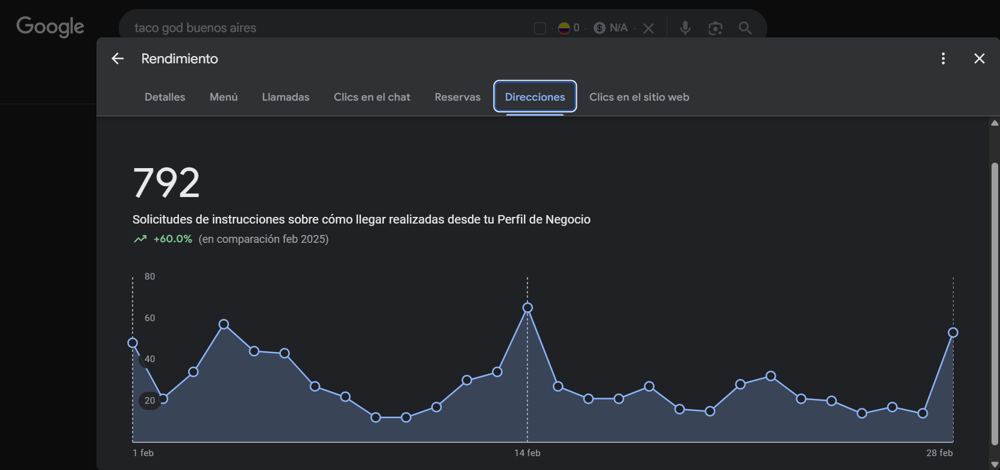1000x470 pixels.
Task: Go to the Google logo homepage
Action: click(50, 27)
